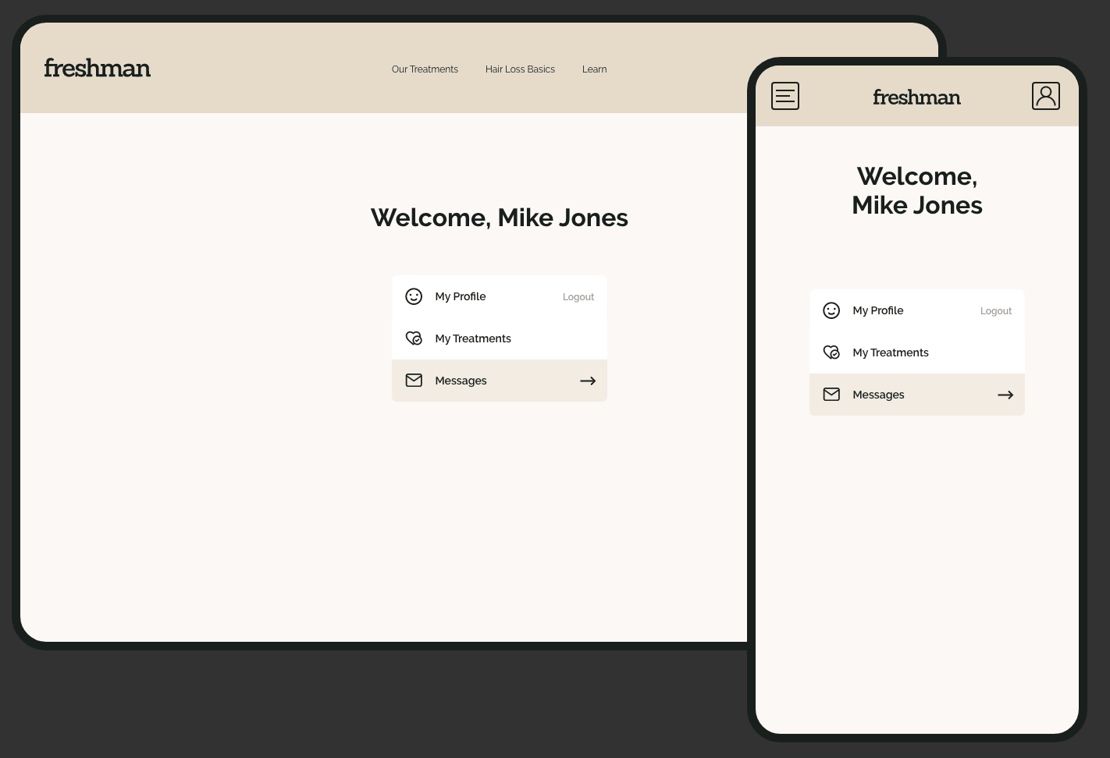Viewport: 1110px width, 758px height.
Task: Click envelope messages icon in mobile card
Action: (831, 395)
